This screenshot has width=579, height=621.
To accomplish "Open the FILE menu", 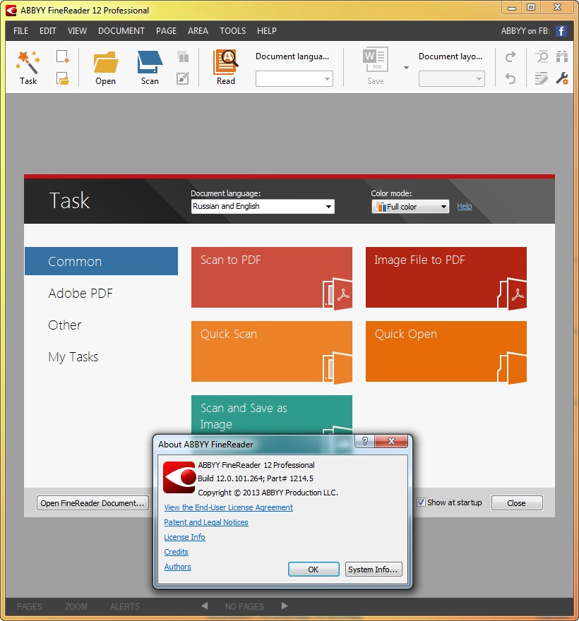I will click(20, 31).
